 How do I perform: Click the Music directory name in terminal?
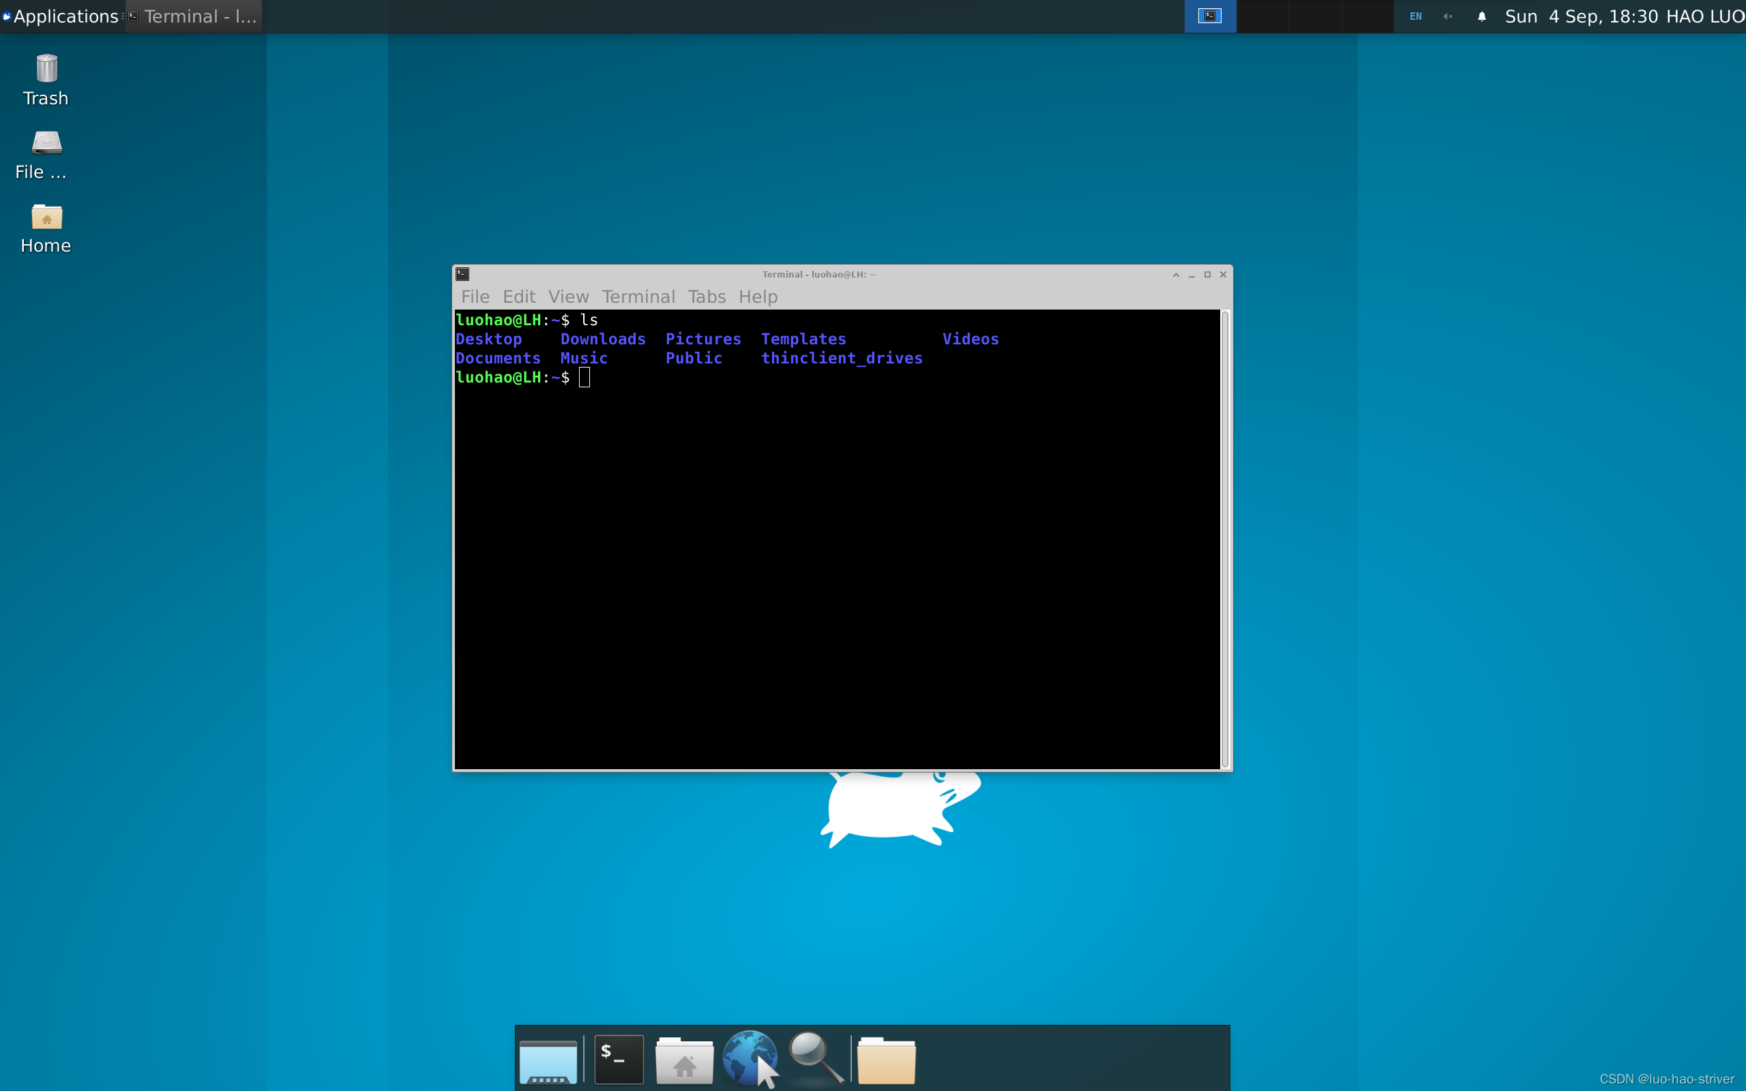[584, 359]
